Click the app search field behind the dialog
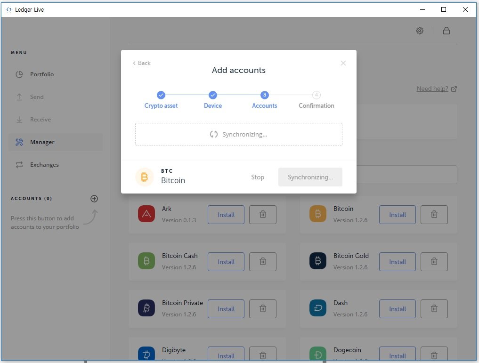 click(x=406, y=175)
